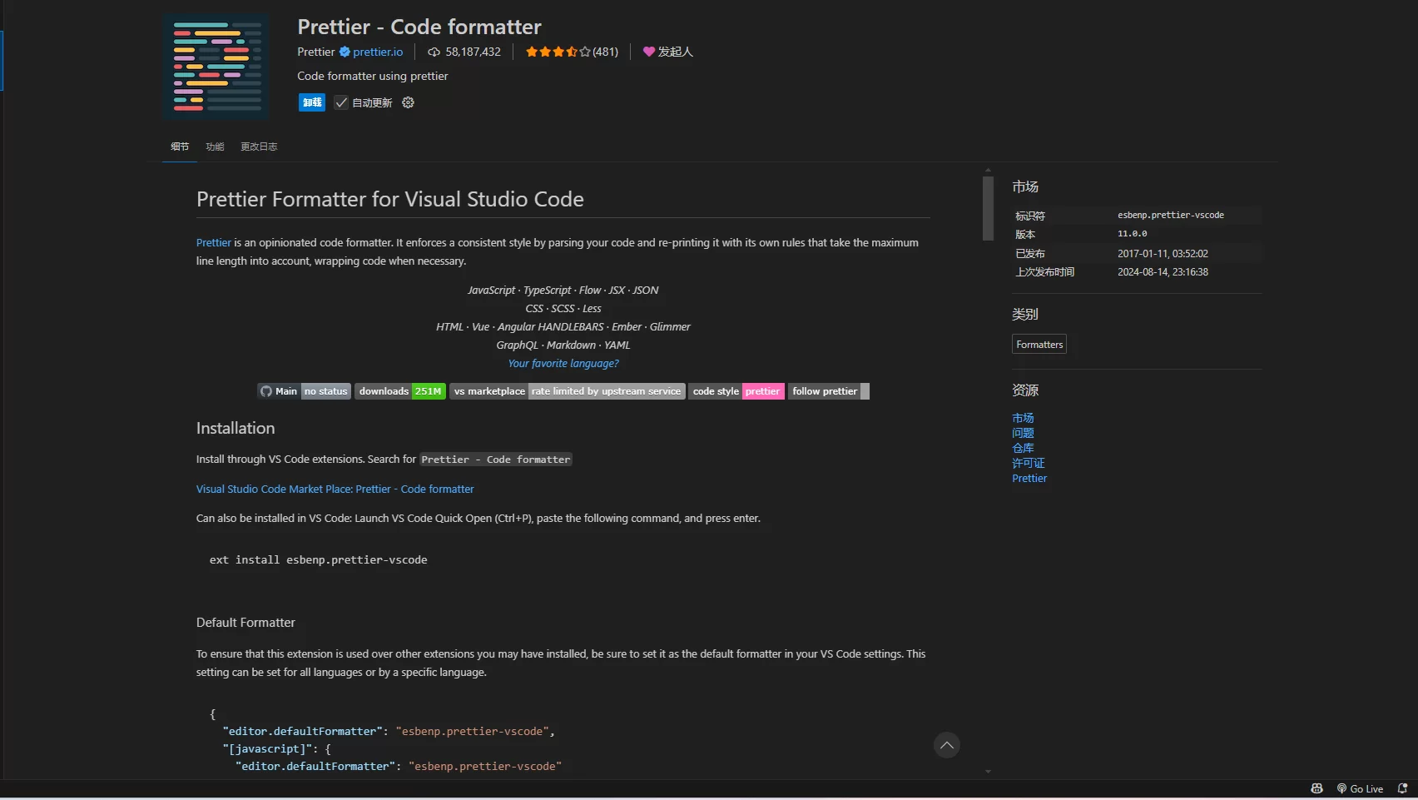Click the 'ext install esbenp.prettier-vscode' command text
This screenshot has height=800, width=1418.
pyautogui.click(x=318, y=560)
